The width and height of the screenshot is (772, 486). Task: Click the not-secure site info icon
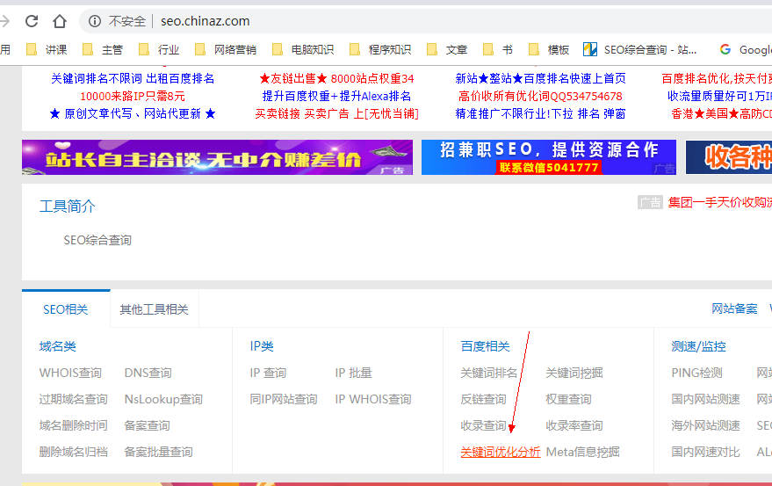point(94,20)
